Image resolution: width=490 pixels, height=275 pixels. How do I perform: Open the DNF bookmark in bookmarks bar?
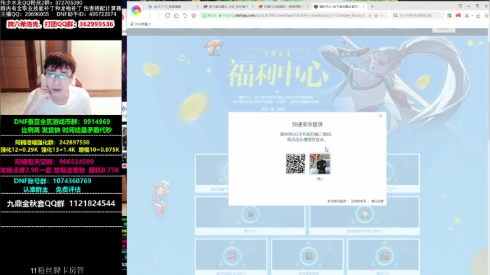click(x=141, y=24)
